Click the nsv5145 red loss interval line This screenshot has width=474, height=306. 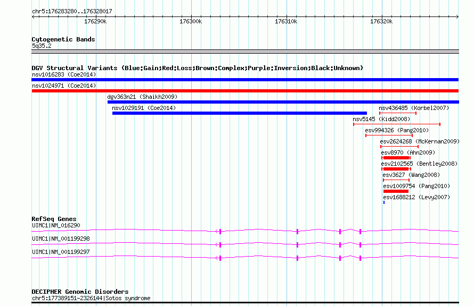click(x=397, y=124)
